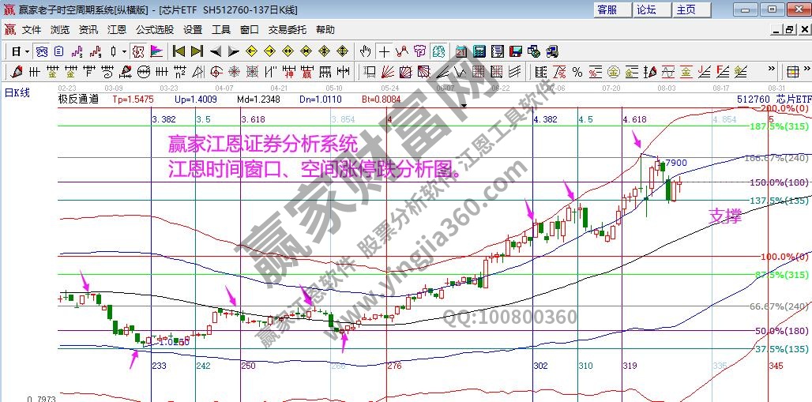Toggle the crosshair cursor tool
The image size is (812, 402).
[384, 51]
